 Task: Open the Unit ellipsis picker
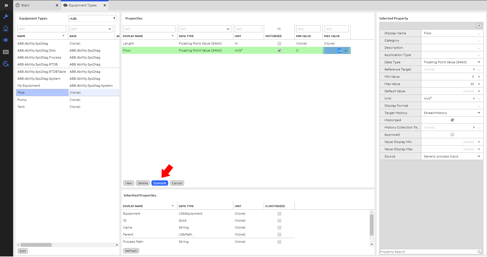tap(479, 99)
